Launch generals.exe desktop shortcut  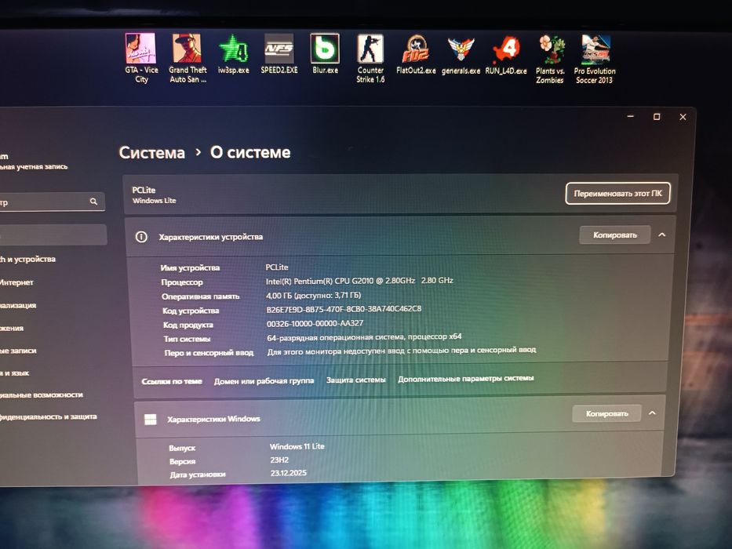coord(461,56)
